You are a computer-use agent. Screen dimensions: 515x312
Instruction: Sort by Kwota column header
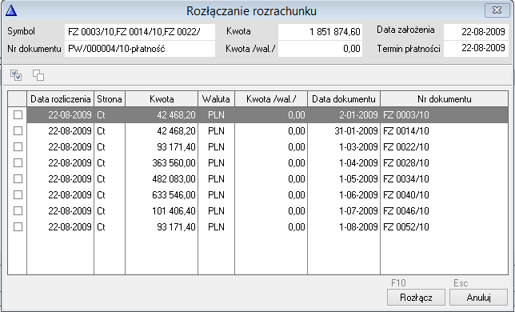(162, 99)
